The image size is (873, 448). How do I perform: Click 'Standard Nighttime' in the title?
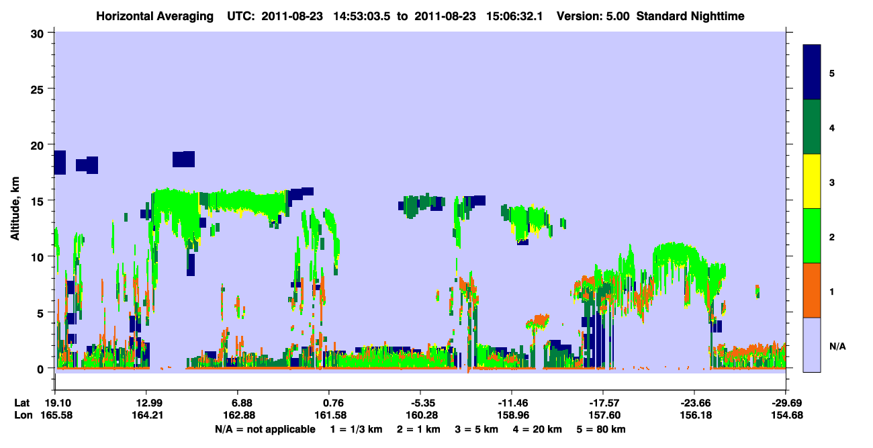point(690,16)
